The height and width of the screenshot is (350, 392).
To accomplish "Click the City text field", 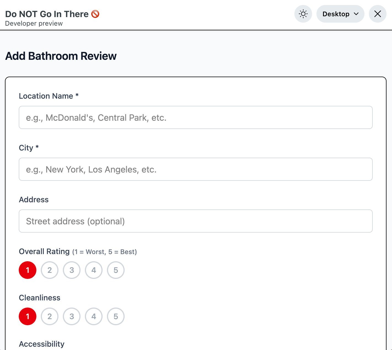I will click(195, 169).
